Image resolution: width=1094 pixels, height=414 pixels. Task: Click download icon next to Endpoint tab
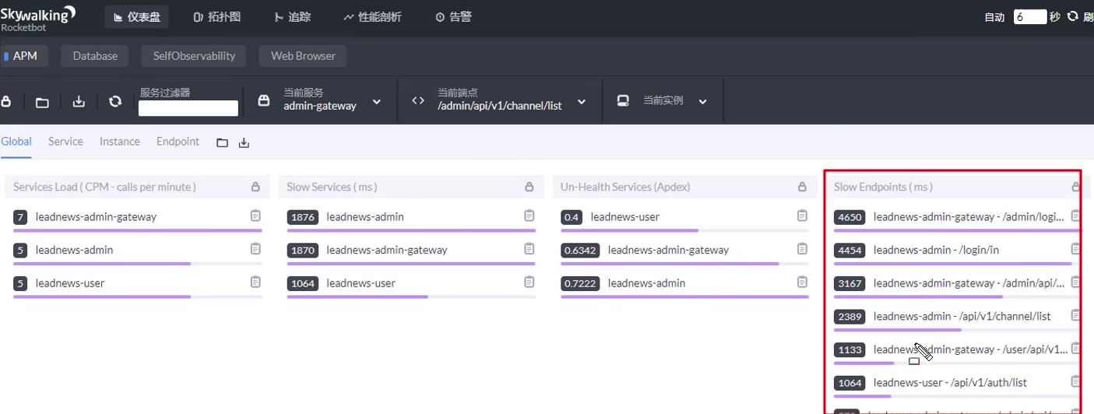tap(244, 142)
